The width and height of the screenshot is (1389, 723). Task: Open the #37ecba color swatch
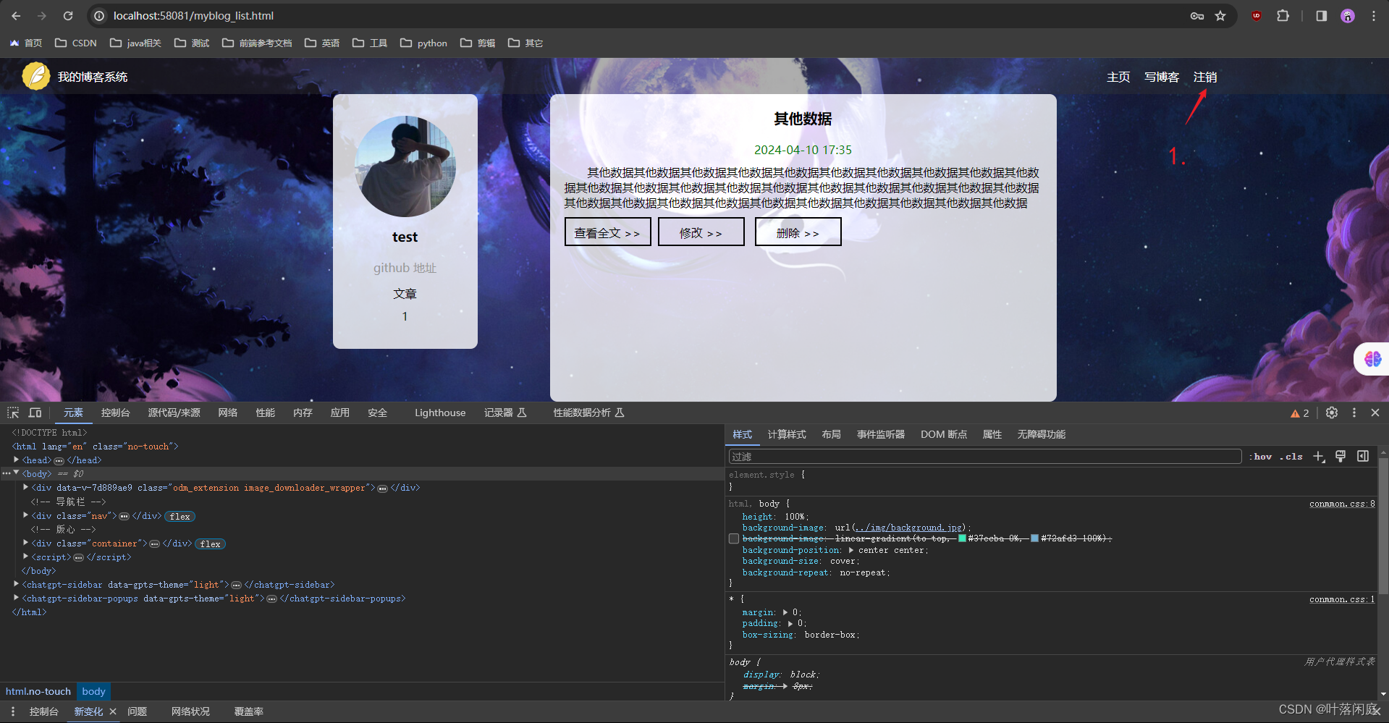[962, 538]
